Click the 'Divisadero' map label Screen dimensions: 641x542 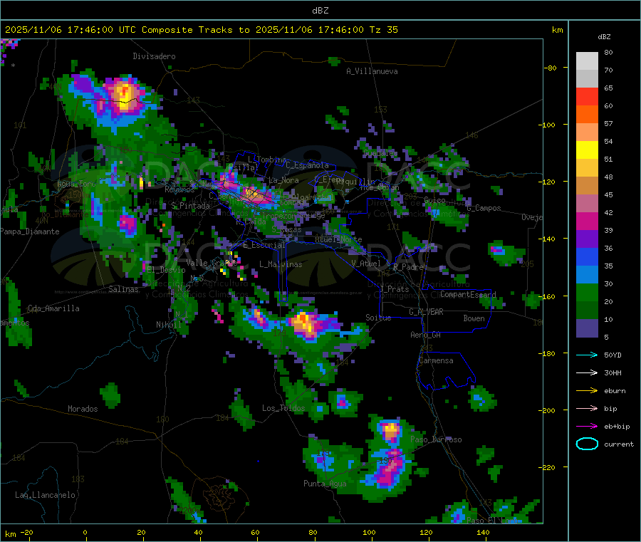point(154,56)
